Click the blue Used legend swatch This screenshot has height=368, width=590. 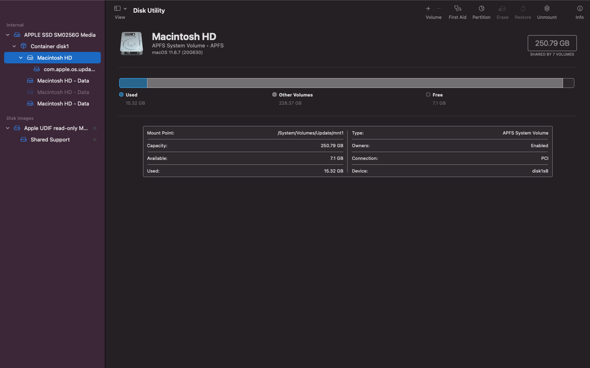tap(121, 94)
